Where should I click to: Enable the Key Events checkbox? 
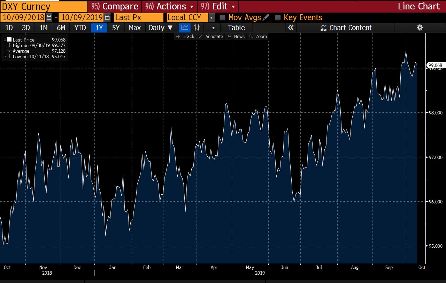click(x=278, y=17)
